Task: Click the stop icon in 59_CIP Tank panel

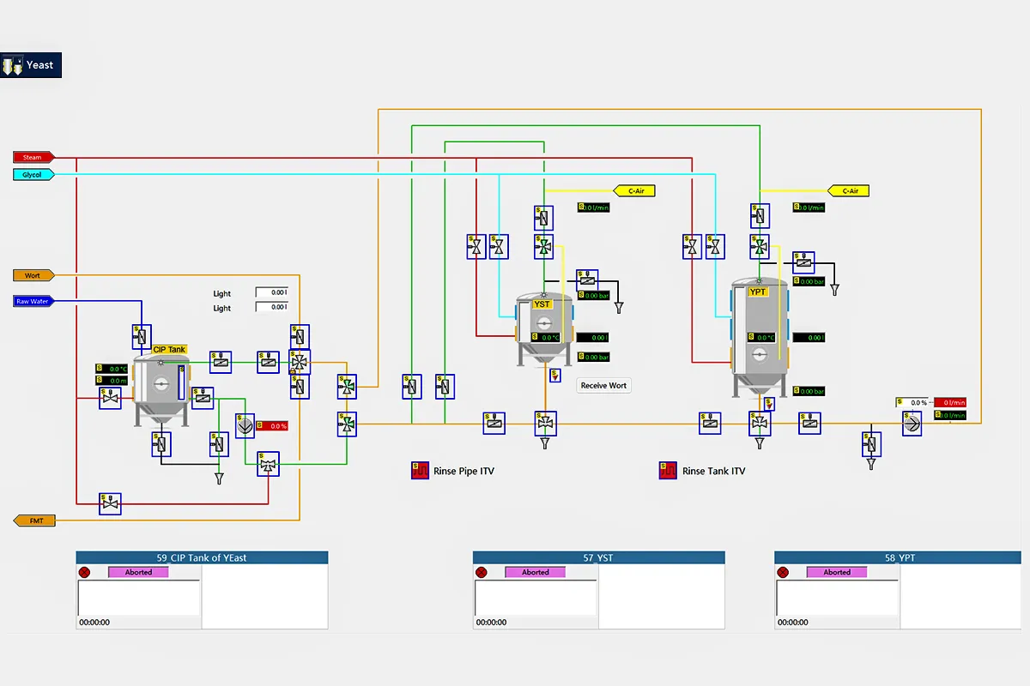Action: point(84,572)
